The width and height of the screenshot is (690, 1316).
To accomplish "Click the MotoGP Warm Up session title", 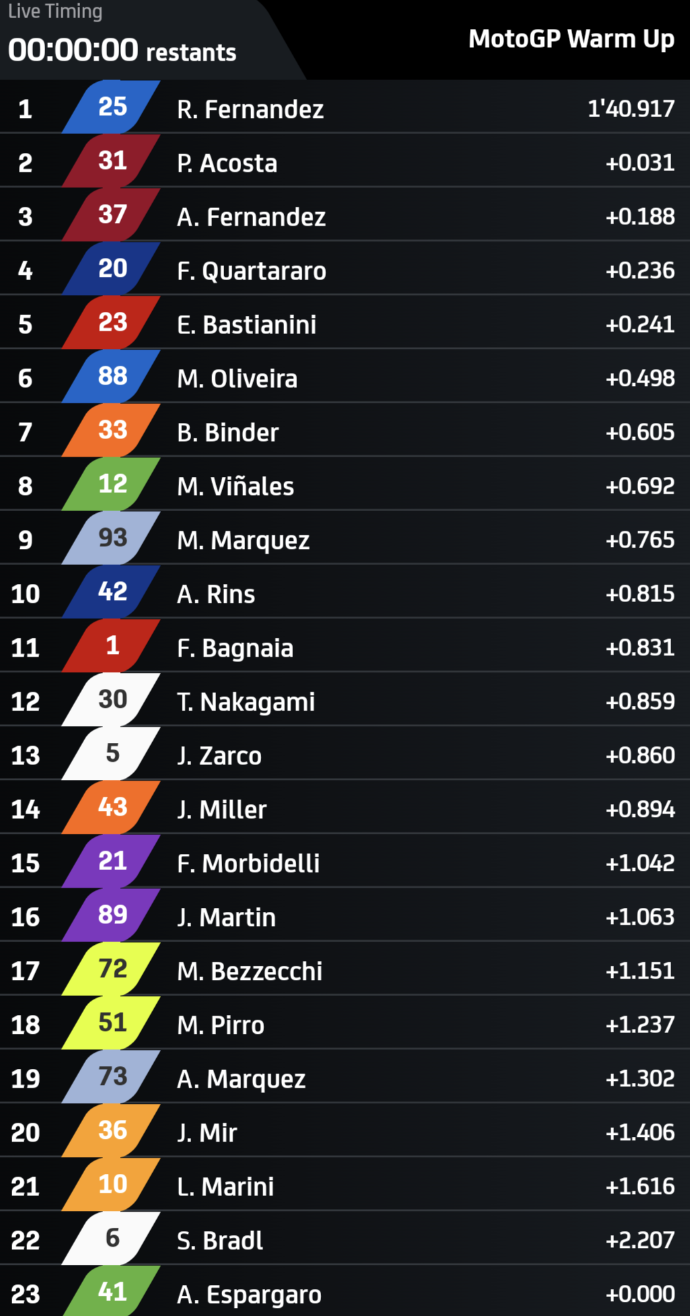I will tap(571, 39).
